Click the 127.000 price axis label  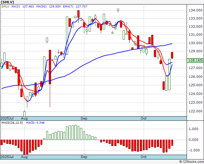tap(196, 68)
